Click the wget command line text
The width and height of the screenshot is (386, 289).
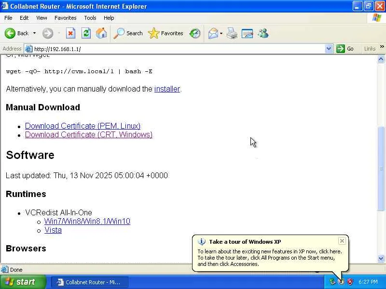(x=79, y=71)
